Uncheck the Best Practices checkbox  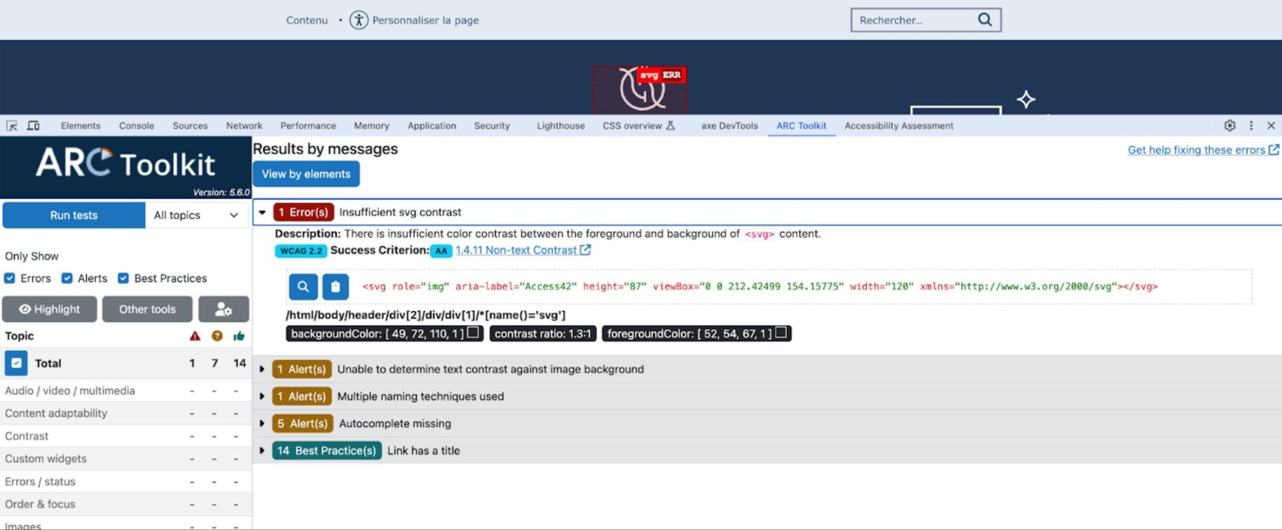tap(124, 278)
